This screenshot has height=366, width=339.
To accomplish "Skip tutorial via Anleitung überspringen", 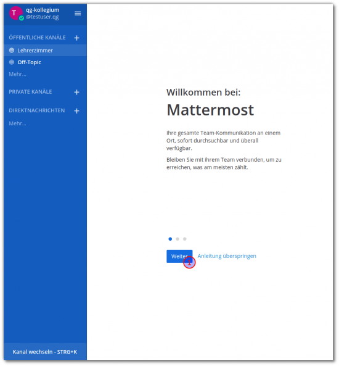I will point(227,256).
